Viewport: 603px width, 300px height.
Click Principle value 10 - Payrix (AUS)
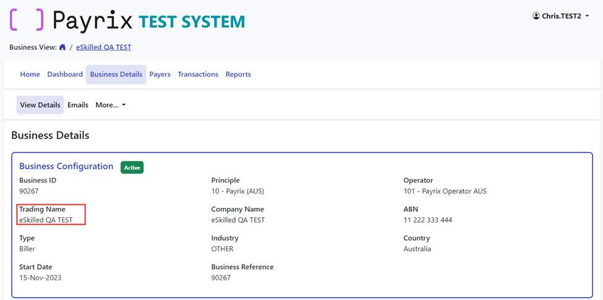tap(237, 191)
